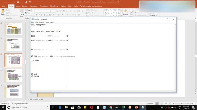Click Increase List Level indent icon

(79, 11)
